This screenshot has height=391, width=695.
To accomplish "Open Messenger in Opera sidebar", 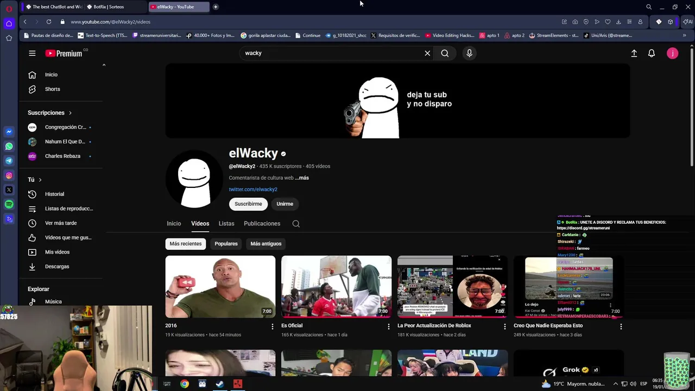I will tap(9, 131).
